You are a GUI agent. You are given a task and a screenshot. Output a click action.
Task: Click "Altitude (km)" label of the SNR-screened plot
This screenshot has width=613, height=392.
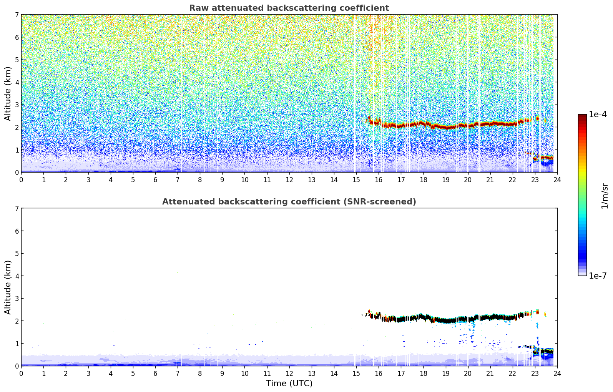tap(8, 287)
